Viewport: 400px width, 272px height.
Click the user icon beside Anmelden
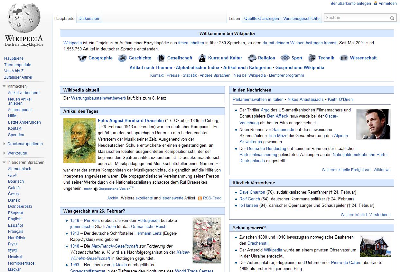[x=376, y=3]
